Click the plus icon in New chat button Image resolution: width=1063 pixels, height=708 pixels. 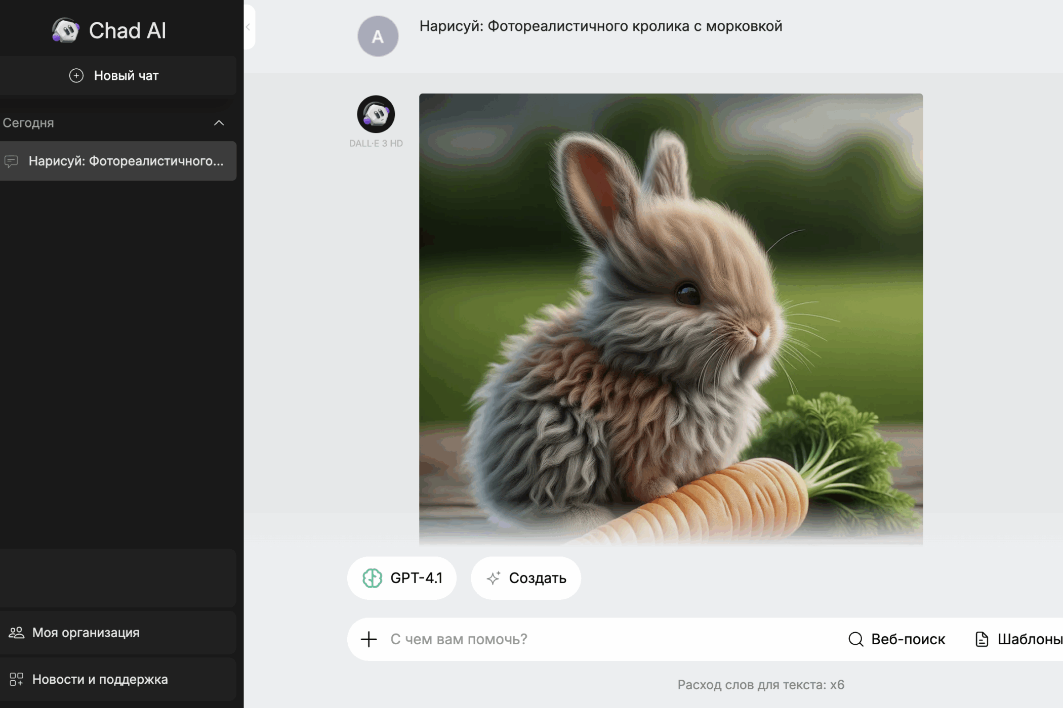(x=76, y=76)
